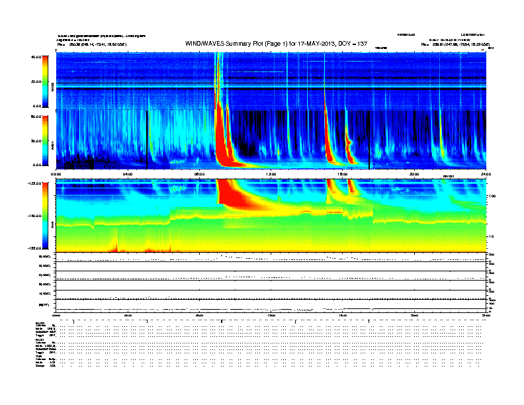The height and width of the screenshot is (405, 524).
Task: Click the black data gap near 05:00 in RAD1
Action: pos(147,140)
